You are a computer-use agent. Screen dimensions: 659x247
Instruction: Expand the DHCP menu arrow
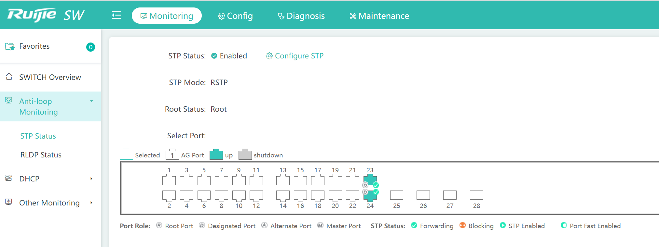(x=91, y=179)
